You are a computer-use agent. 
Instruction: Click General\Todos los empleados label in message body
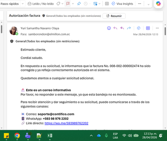coord(47,41)
